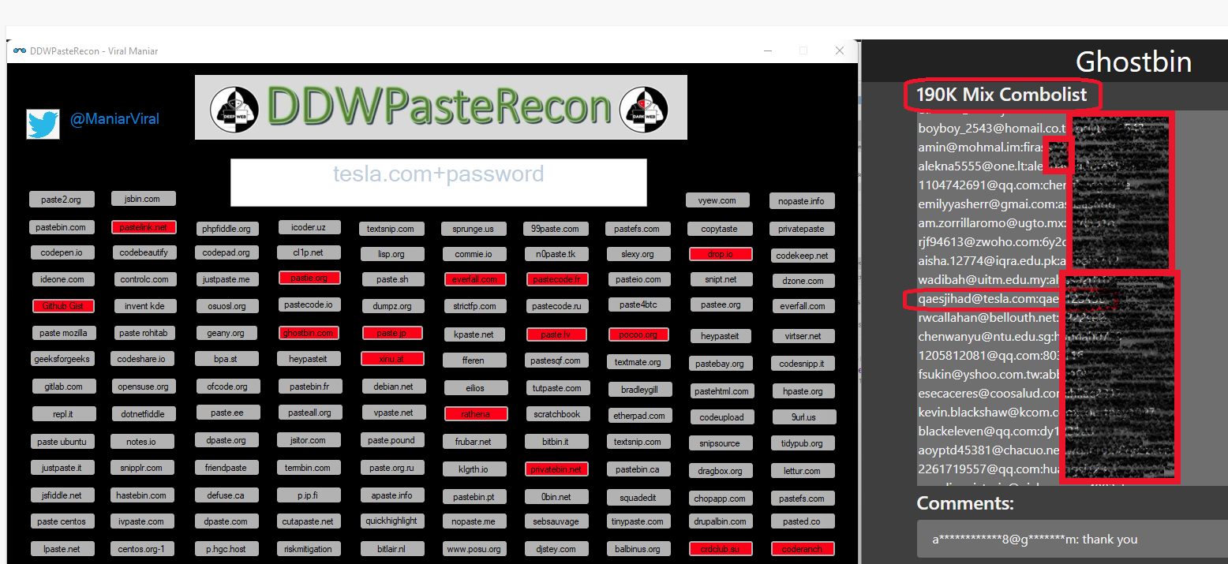Open the pastebin.com button
This screenshot has height=564, width=1228.
[x=61, y=227]
